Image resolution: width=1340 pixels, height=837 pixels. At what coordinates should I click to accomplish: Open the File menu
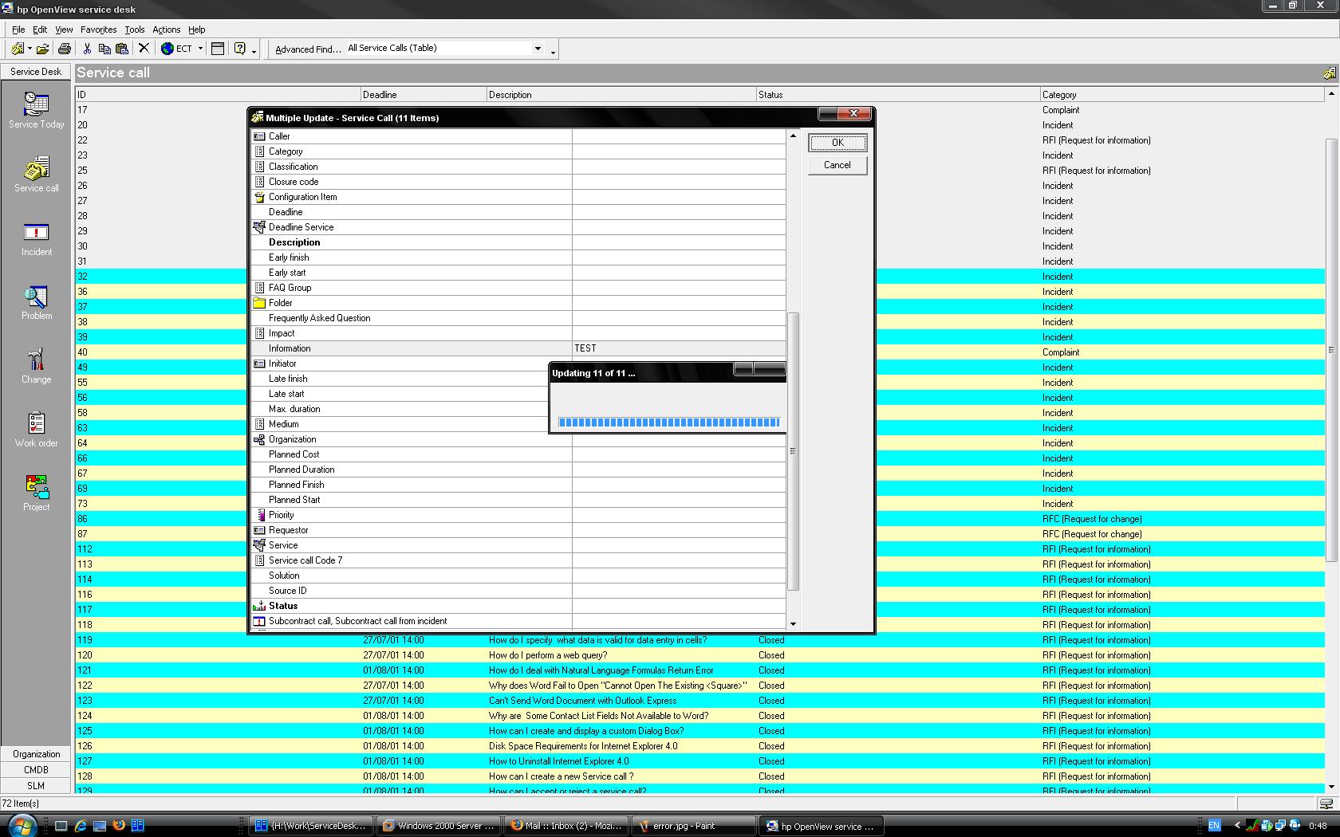pos(18,29)
